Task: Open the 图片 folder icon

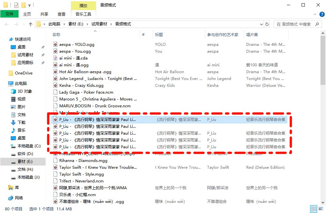Action: (x=13, y=107)
